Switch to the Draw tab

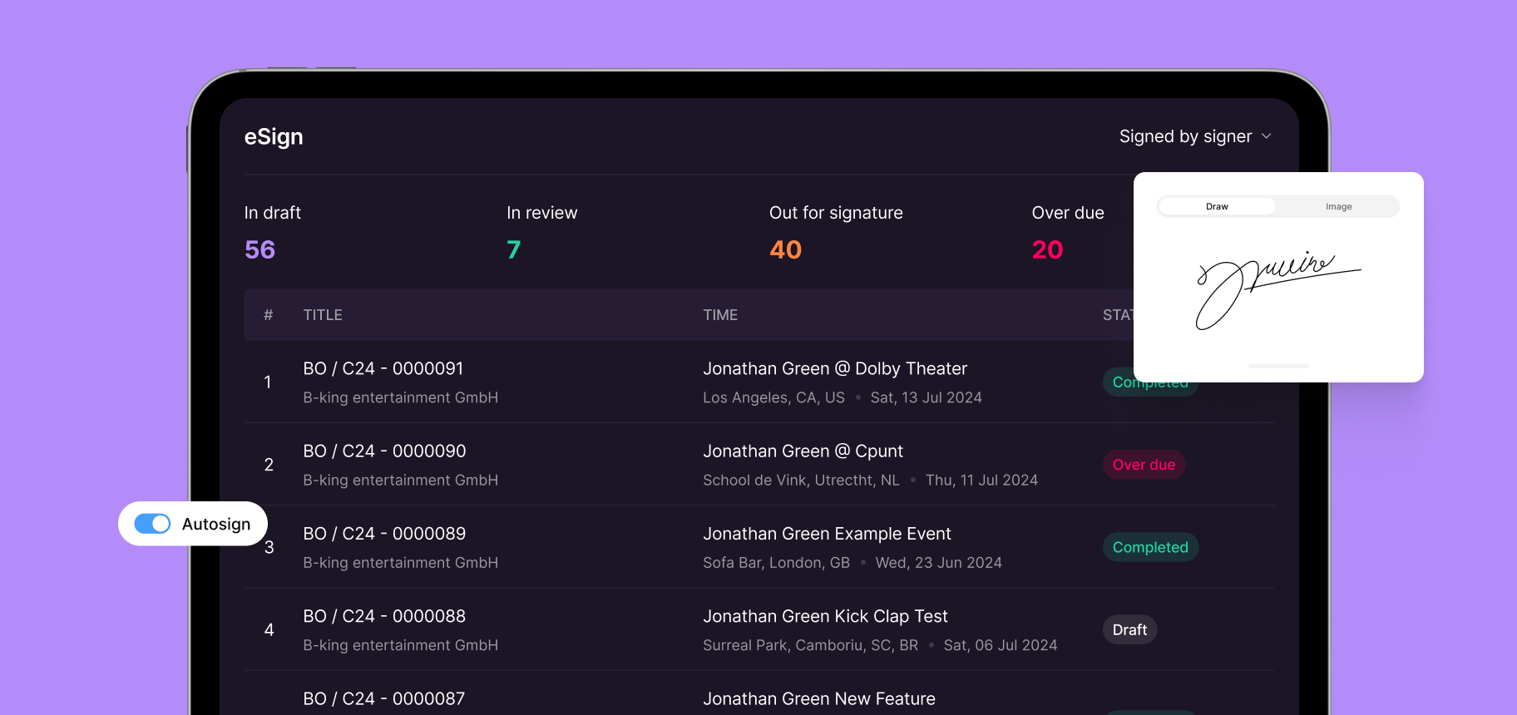tap(1217, 206)
